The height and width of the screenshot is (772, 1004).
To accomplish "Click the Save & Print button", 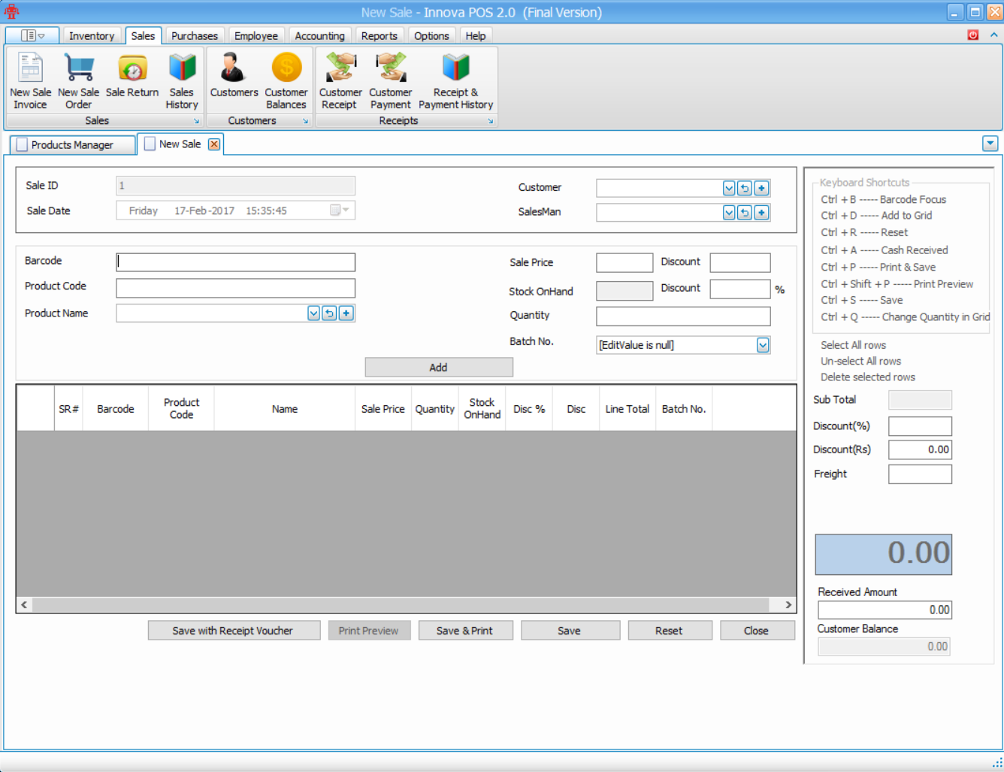I will 465,631.
